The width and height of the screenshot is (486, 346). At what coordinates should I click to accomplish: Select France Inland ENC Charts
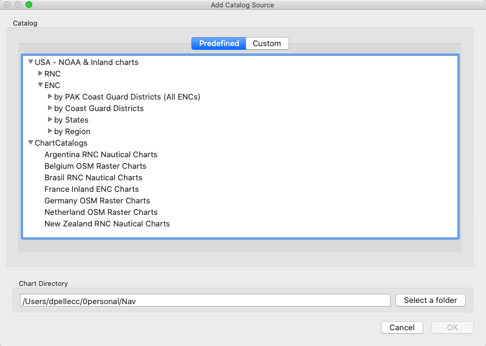point(92,189)
